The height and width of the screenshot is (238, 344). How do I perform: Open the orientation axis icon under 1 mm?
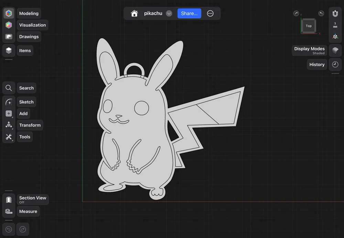click(x=335, y=36)
